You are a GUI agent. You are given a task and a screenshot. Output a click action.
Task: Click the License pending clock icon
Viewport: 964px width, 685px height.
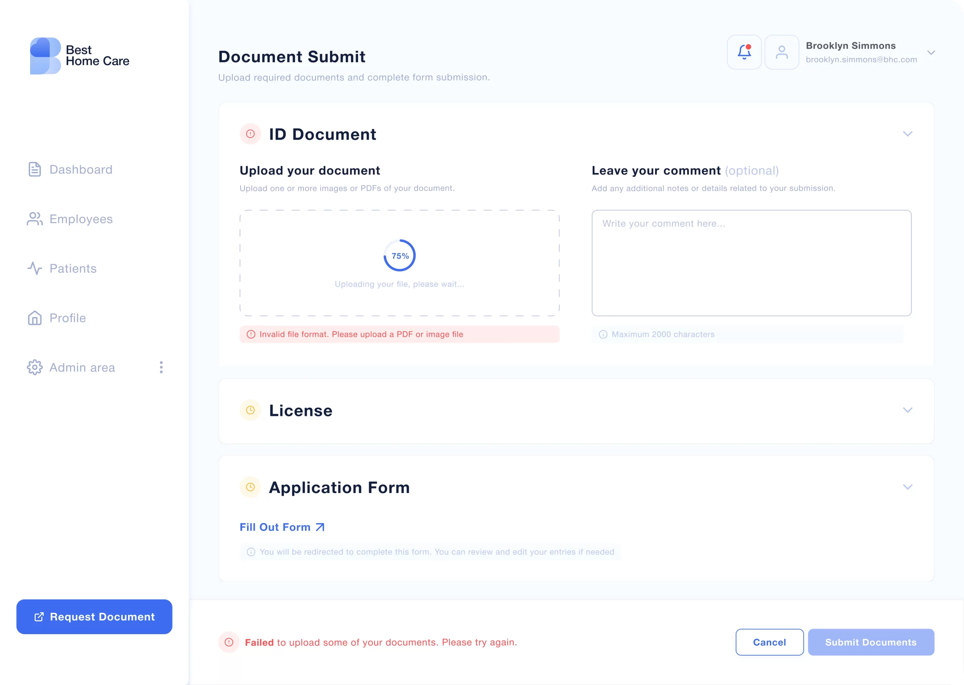[x=250, y=410]
